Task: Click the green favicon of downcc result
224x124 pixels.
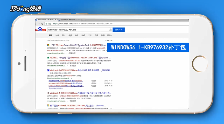Action: click(48, 58)
